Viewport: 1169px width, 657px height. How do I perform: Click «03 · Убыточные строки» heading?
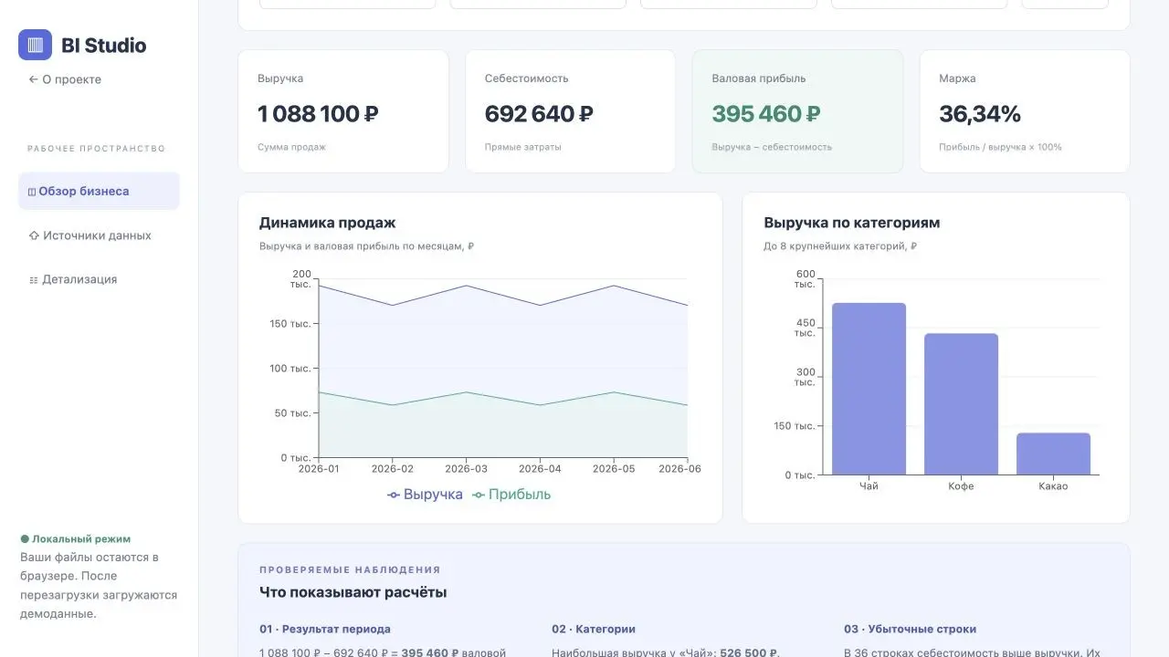(910, 630)
